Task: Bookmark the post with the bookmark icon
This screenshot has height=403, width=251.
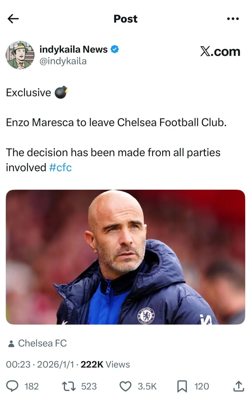Action: 182,386
